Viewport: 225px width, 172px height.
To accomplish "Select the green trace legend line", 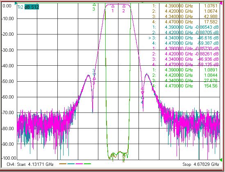I will click(87, 164).
